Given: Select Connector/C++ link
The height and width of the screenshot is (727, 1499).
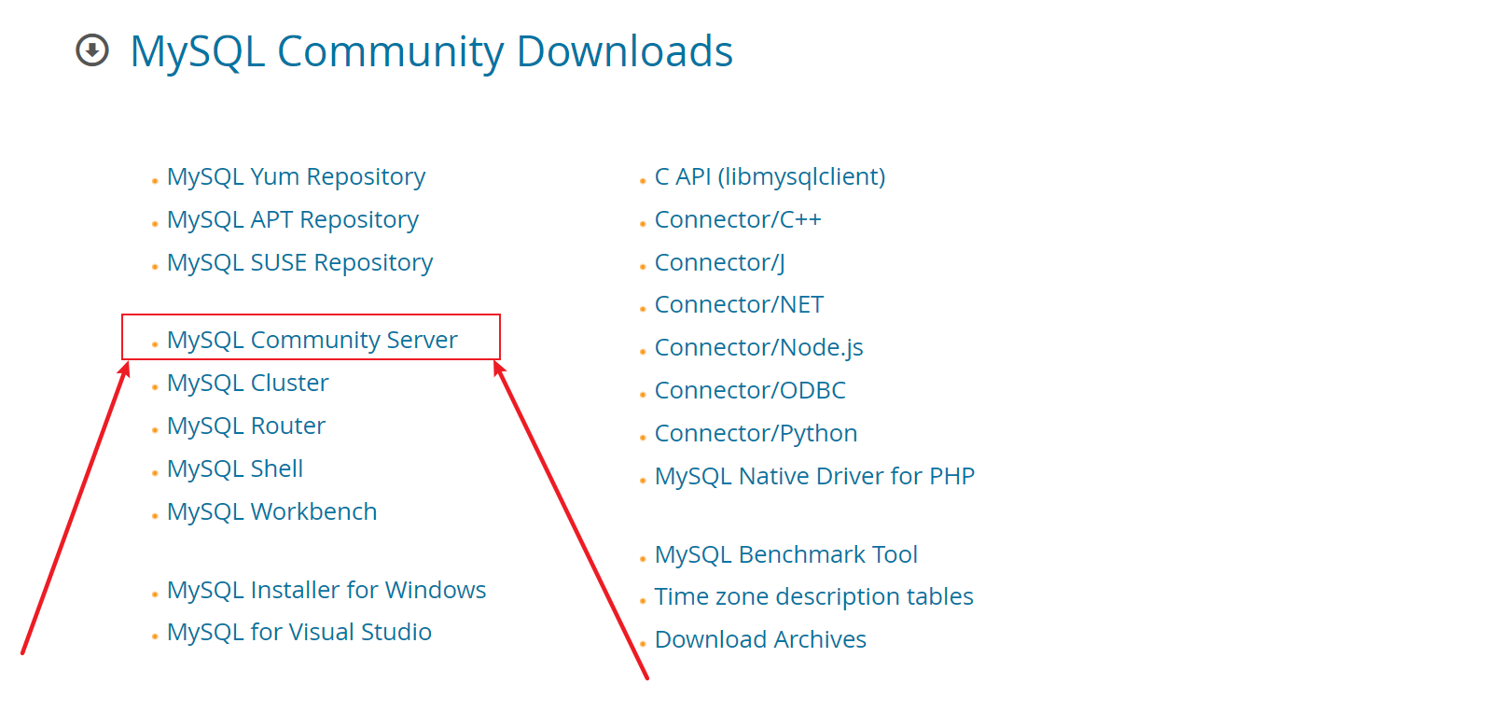Looking at the screenshot, I should [x=738, y=219].
